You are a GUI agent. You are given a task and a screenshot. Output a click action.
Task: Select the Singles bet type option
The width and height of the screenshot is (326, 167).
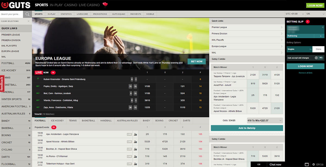[x=299, y=49]
